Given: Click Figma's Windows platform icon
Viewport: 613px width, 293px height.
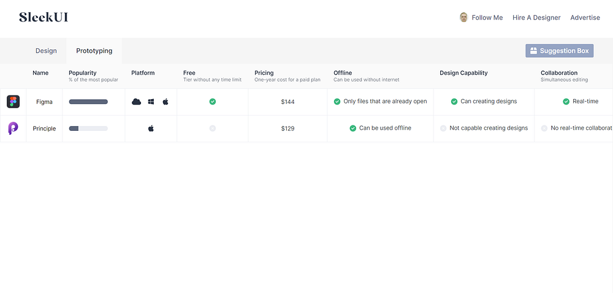Looking at the screenshot, I should tap(151, 102).
